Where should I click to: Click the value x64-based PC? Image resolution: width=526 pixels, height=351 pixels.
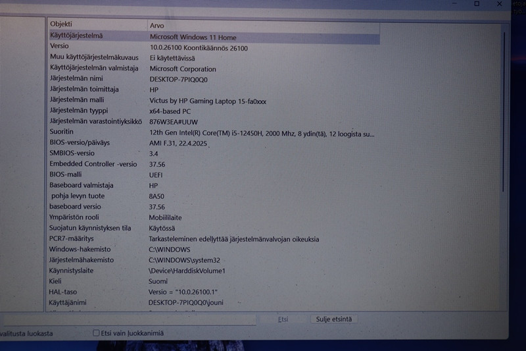pos(170,111)
